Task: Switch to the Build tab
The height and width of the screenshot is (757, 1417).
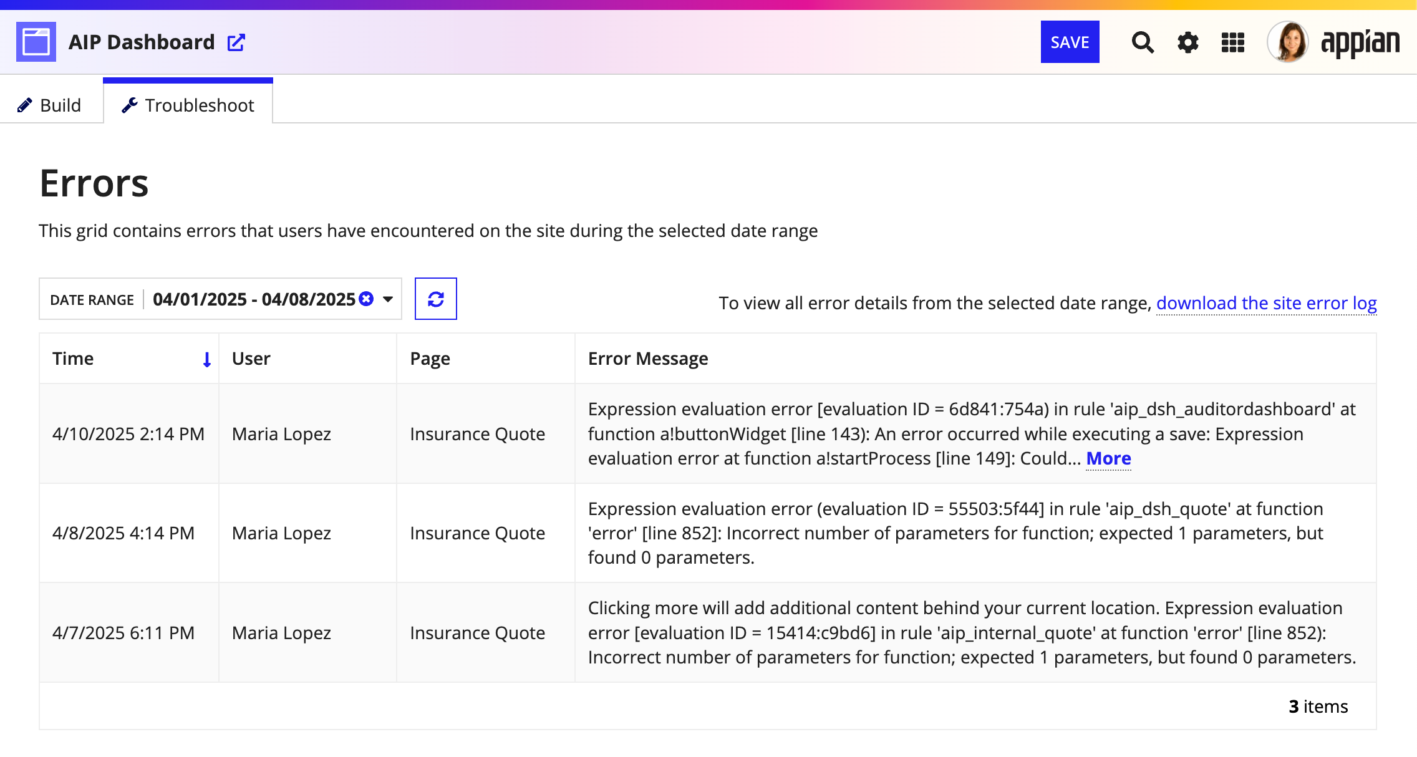Action: pos(50,105)
